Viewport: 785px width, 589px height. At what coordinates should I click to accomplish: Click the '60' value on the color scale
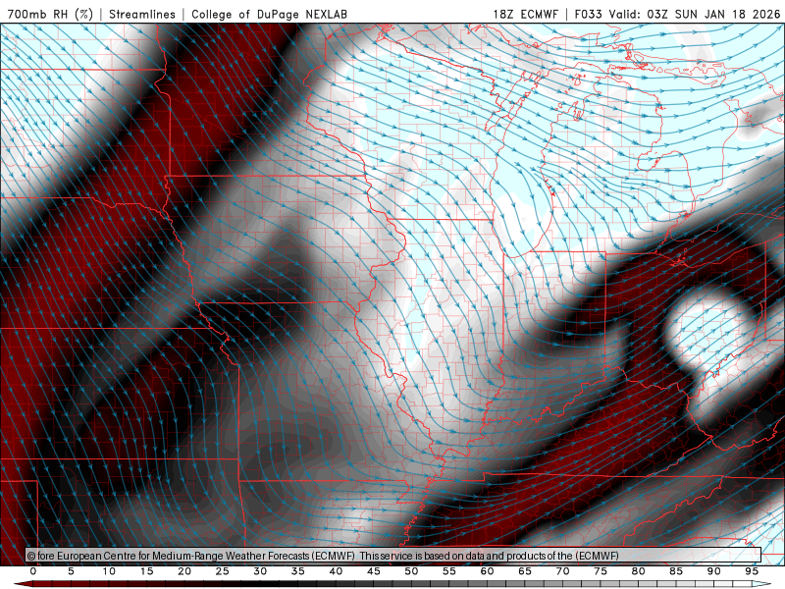point(487,571)
